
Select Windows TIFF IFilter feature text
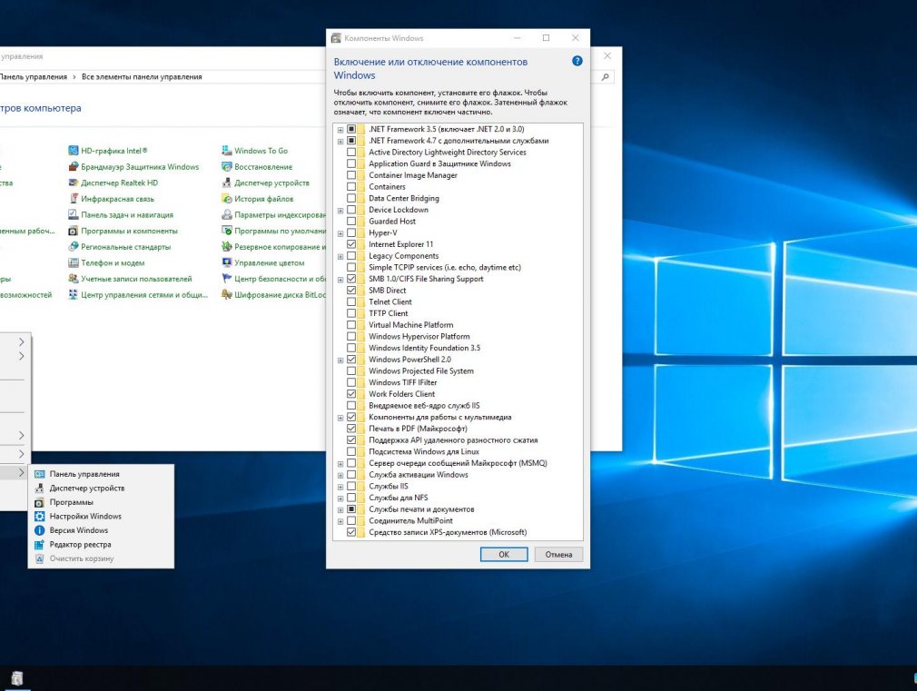tap(402, 382)
